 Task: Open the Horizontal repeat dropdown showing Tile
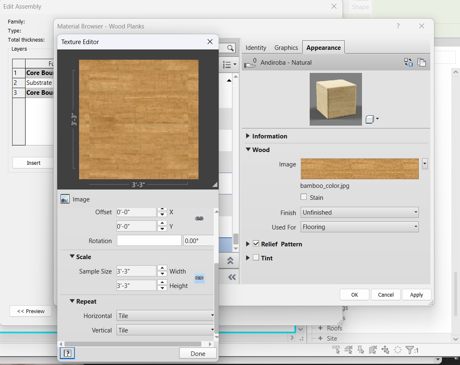[x=165, y=316]
